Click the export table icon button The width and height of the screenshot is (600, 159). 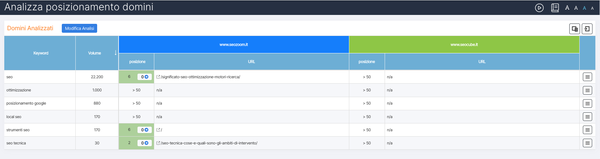point(575,29)
